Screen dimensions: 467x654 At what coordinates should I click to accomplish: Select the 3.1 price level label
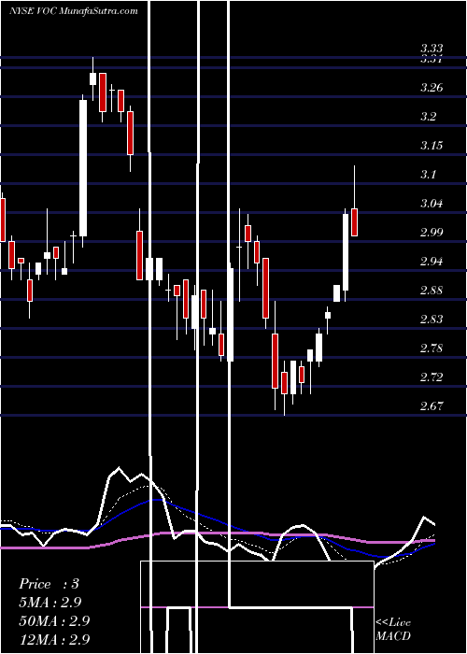428,175
